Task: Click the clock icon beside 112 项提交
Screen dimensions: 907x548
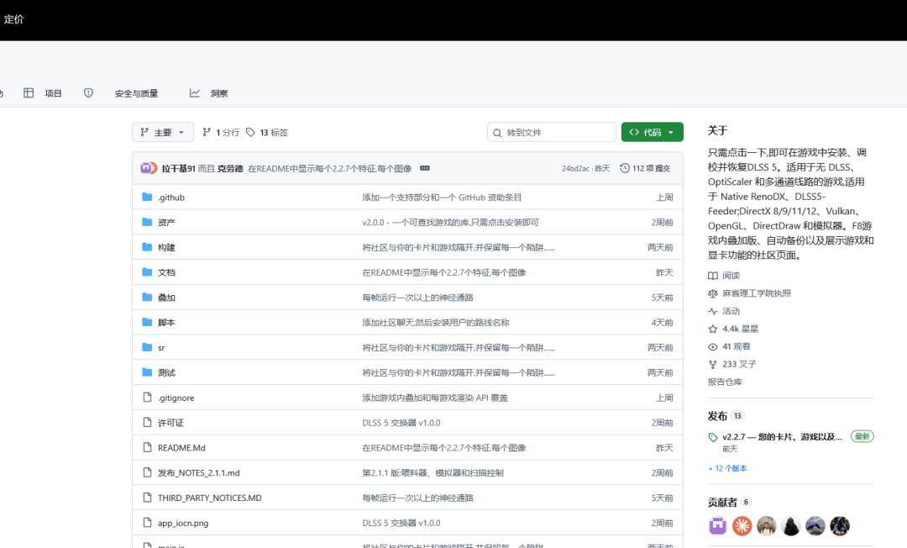Action: (x=625, y=168)
